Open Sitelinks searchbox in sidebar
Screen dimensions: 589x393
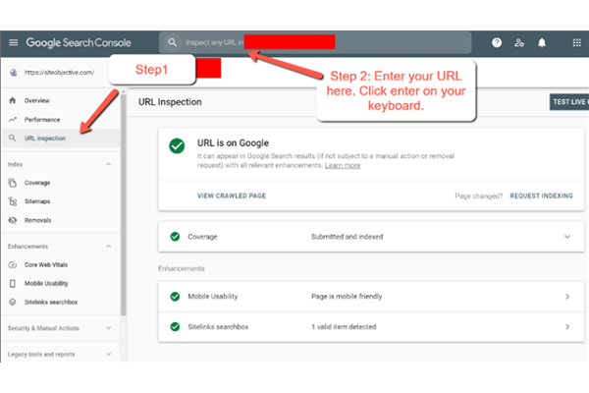tap(51, 303)
